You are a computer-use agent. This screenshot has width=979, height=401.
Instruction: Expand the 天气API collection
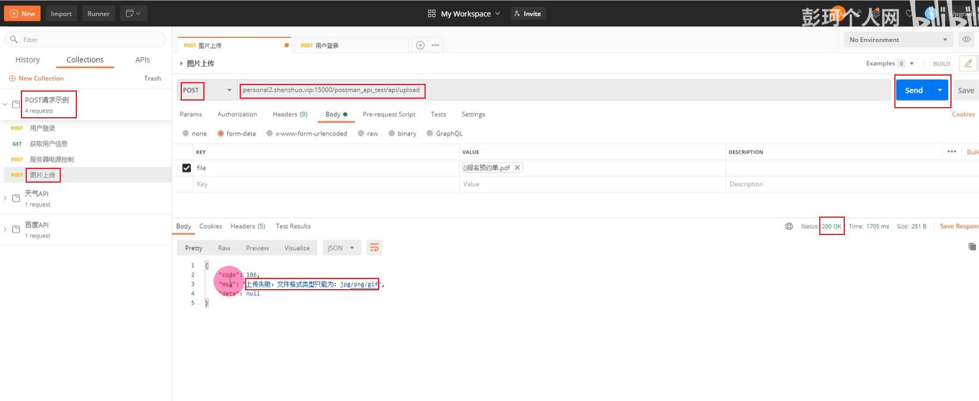tap(5, 198)
